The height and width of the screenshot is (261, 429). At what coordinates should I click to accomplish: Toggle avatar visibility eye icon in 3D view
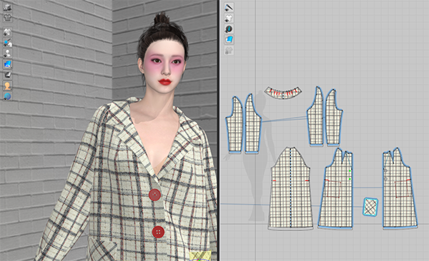pyautogui.click(x=8, y=53)
